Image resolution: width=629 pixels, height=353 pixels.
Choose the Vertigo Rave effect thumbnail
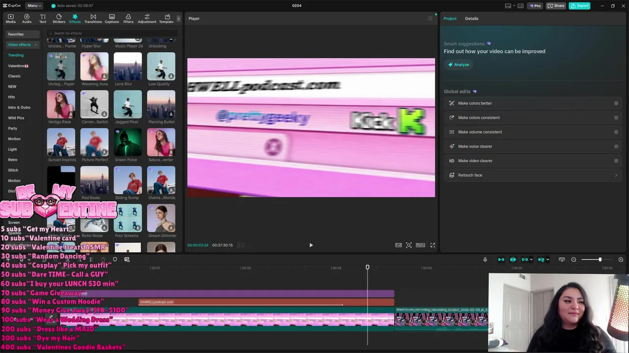point(61,104)
